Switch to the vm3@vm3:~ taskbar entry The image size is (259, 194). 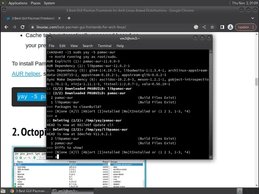(72, 191)
